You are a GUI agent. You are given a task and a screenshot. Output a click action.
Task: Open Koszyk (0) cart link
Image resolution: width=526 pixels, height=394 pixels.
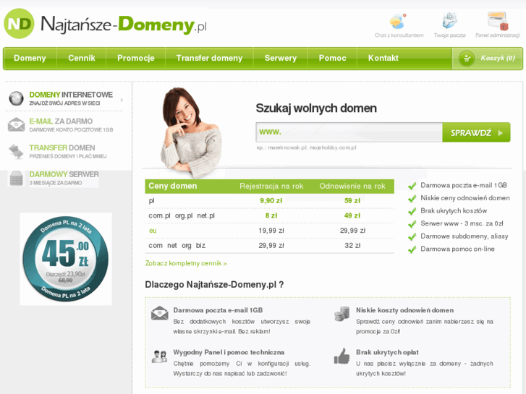click(x=487, y=59)
